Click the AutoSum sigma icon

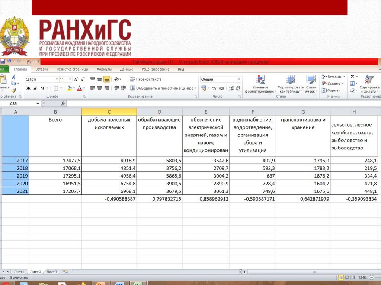(352, 77)
